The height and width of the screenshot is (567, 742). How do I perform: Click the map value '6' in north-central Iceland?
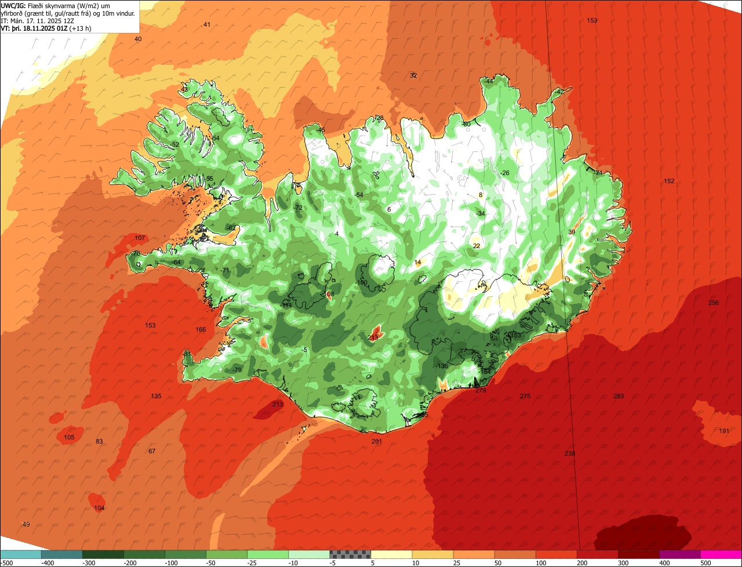[389, 209]
